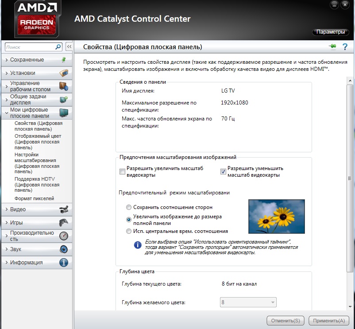This screenshot has width=355, height=329.
Task: Click the vertical scrollbar thumb
Action: pyautogui.click(x=350, y=178)
